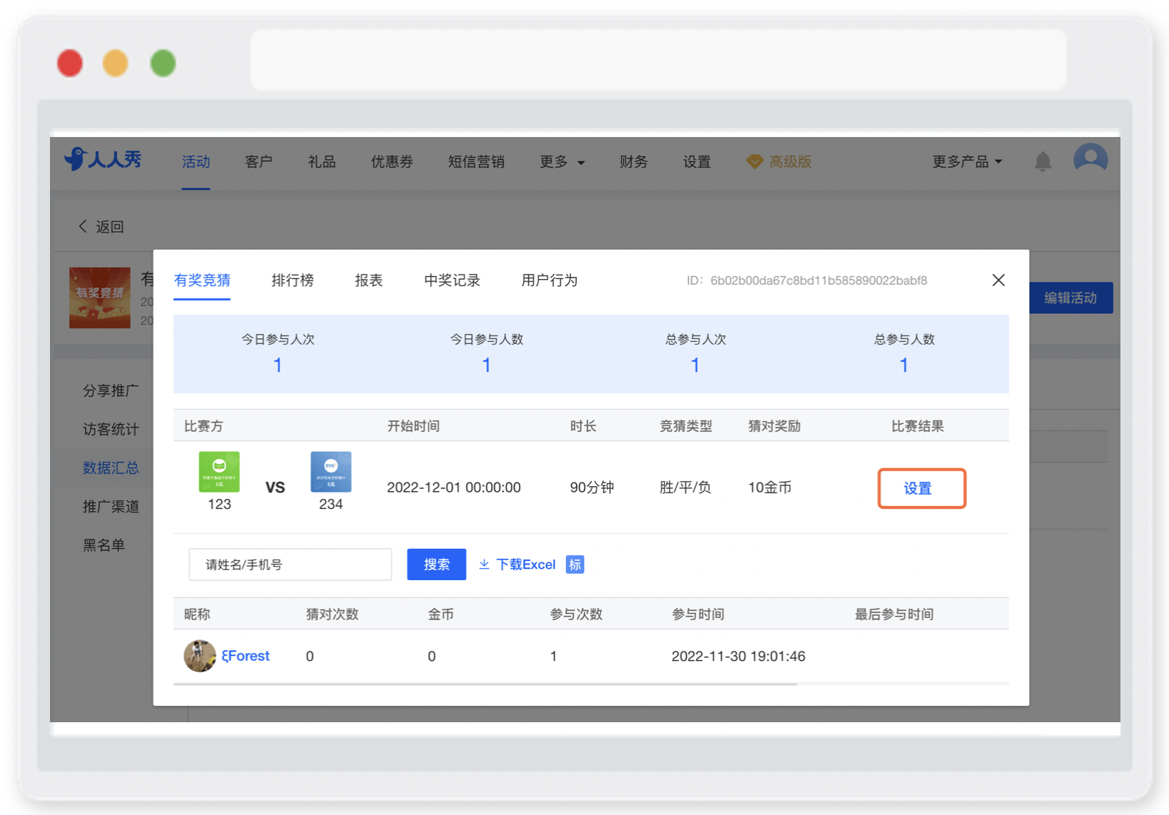Select the 有奖竞猜 tab
Image resolution: width=1169 pixels, height=815 pixels.
(x=202, y=280)
